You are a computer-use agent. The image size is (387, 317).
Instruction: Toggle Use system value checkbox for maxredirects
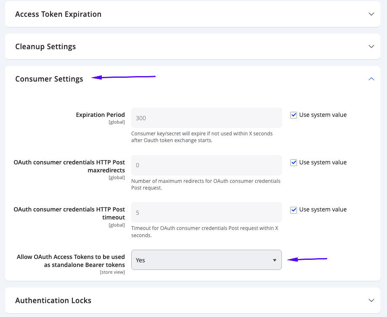294,162
